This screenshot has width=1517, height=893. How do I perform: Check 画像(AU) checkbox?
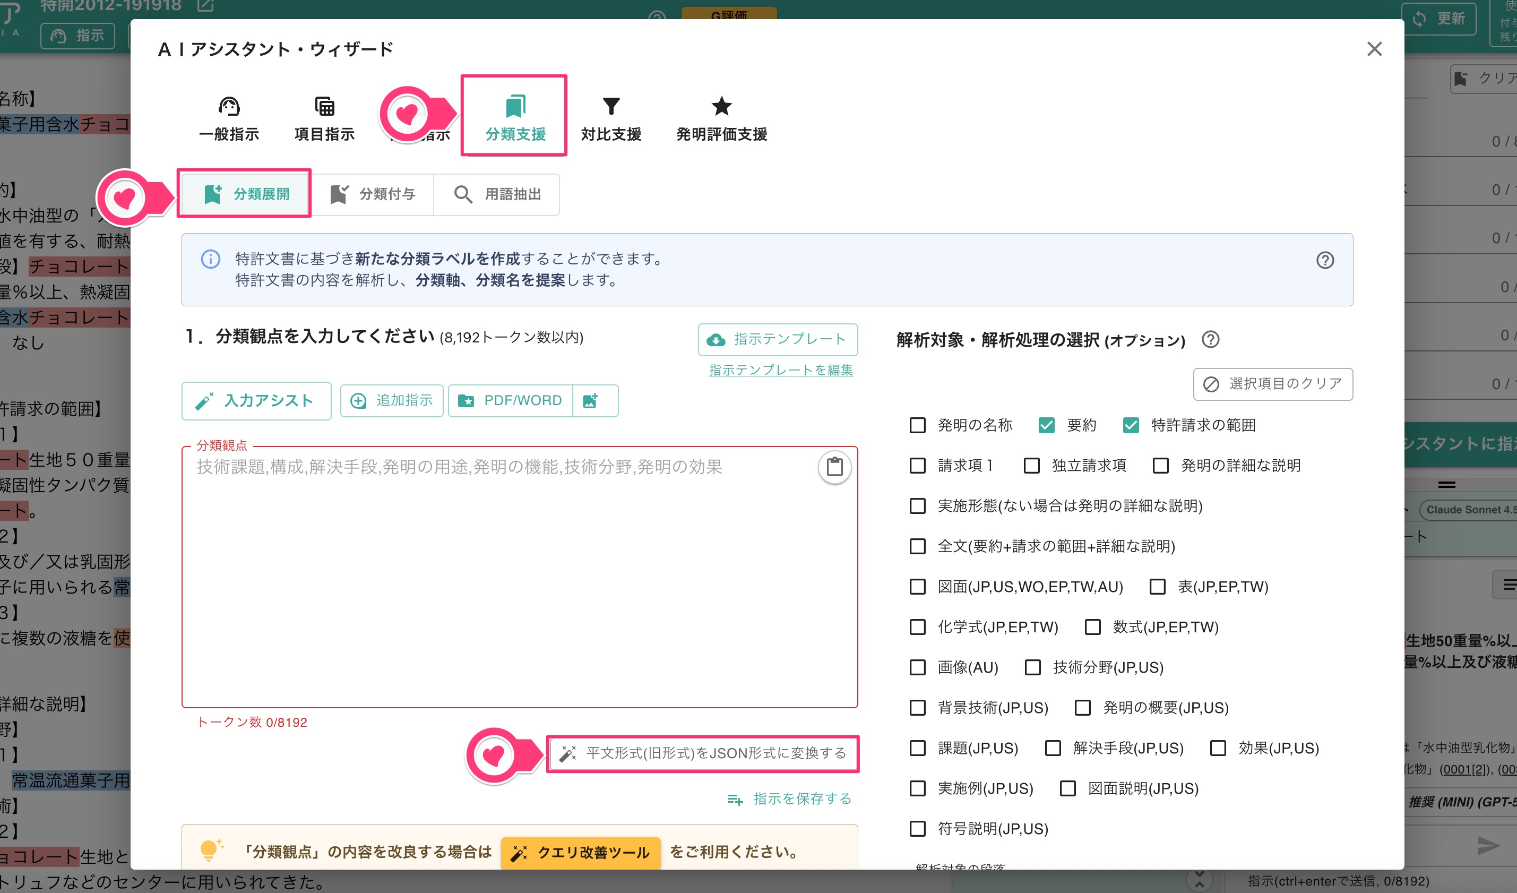pyautogui.click(x=917, y=667)
